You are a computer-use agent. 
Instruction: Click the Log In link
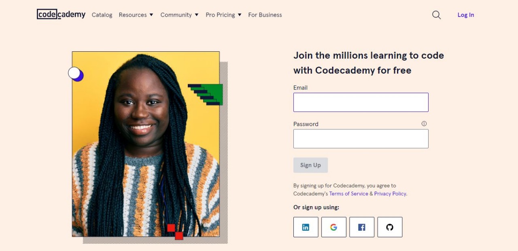coord(466,15)
